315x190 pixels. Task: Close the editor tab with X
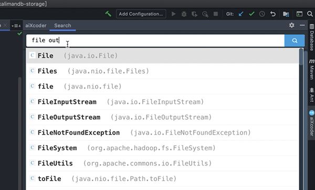coord(5,25)
